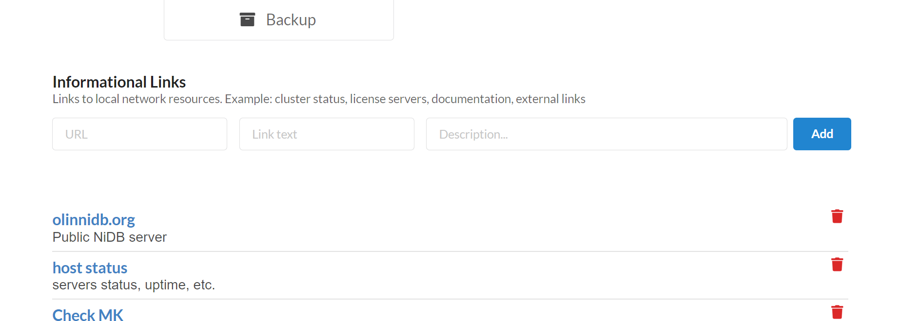This screenshot has width=900, height=321.
Task: Click the Informational Links heading
Action: coord(119,82)
